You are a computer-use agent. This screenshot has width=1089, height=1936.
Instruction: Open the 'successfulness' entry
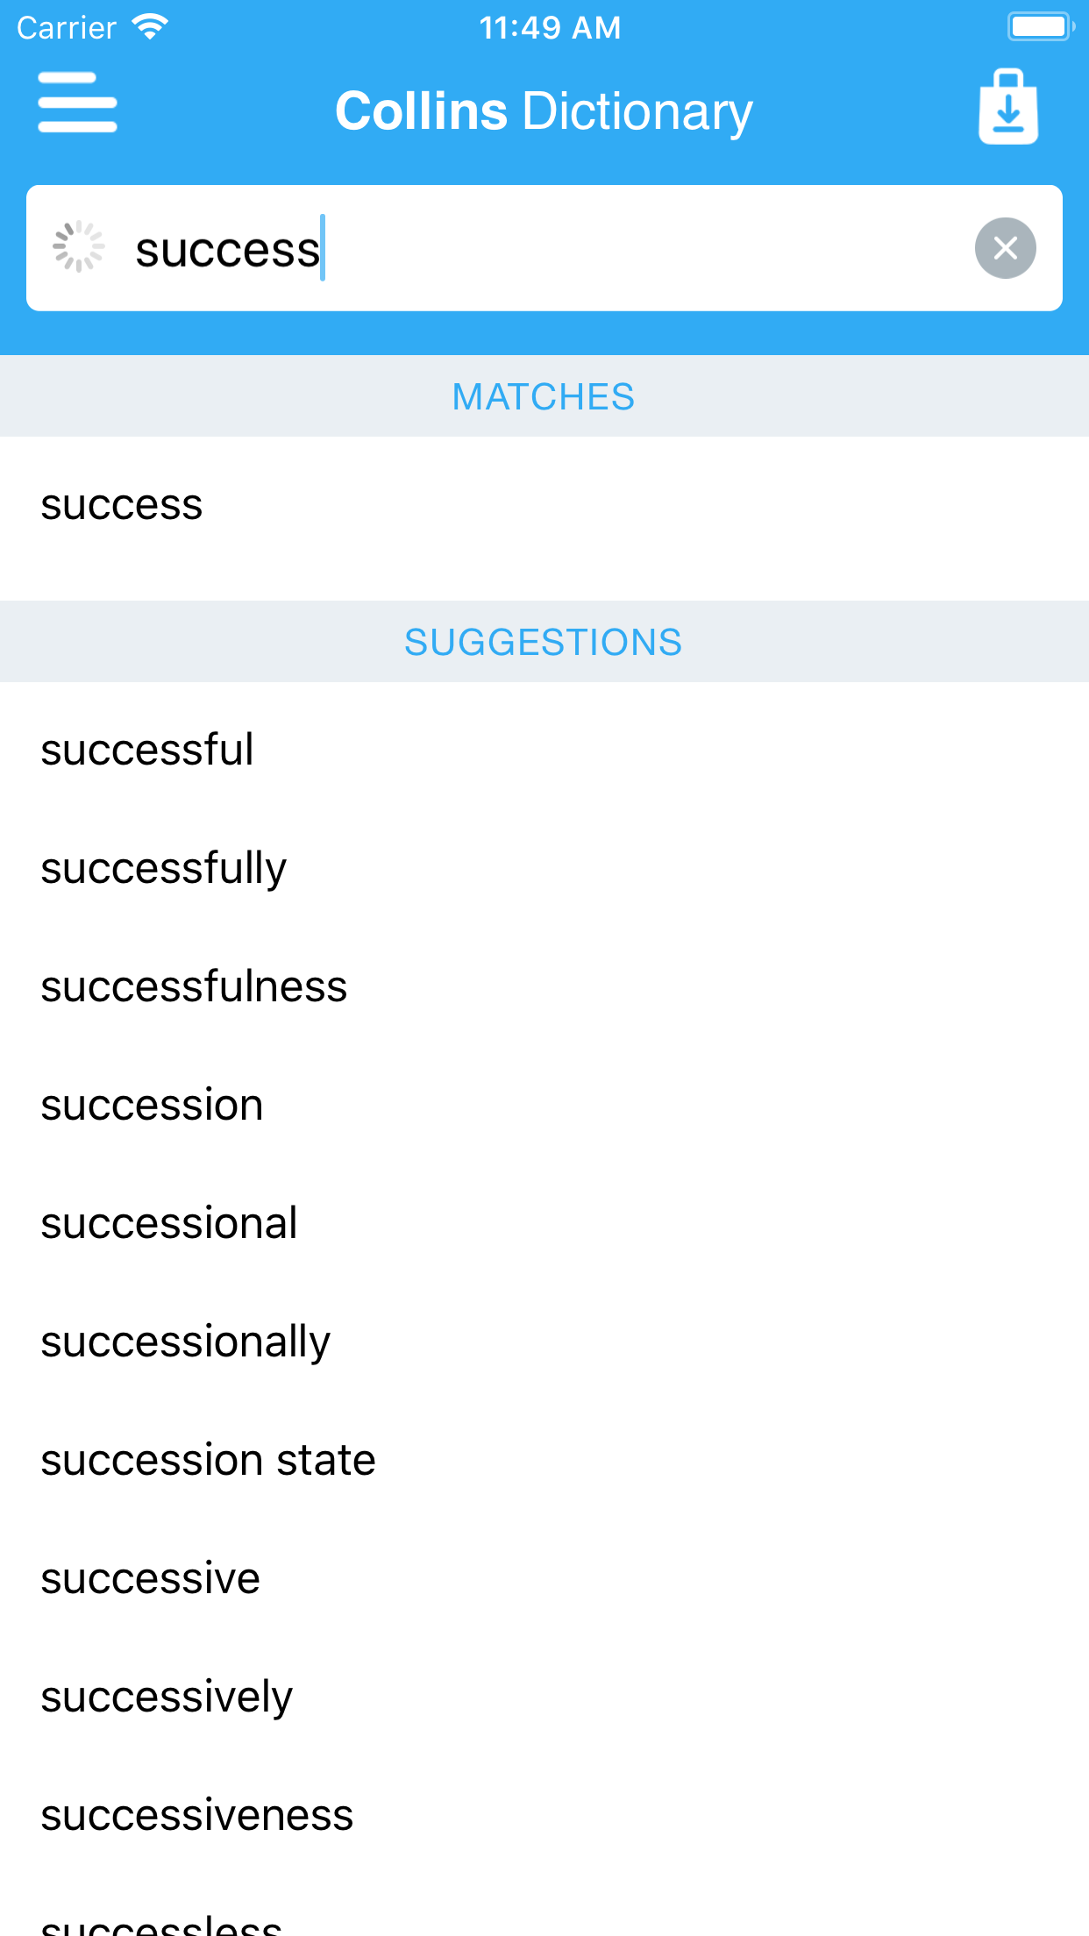[x=544, y=986]
